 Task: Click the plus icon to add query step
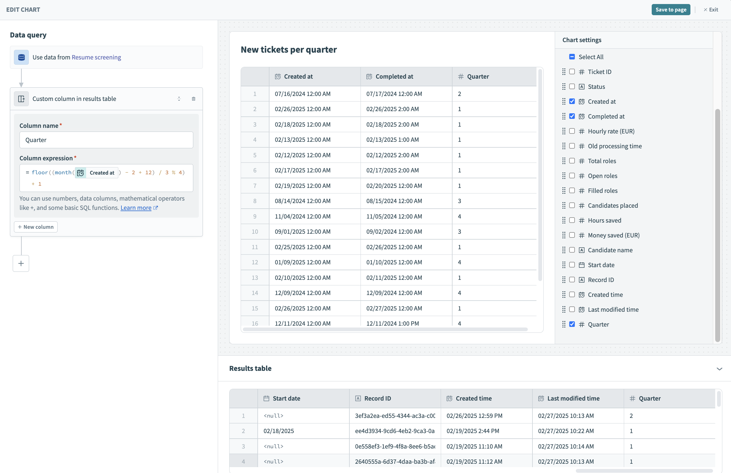coord(21,263)
